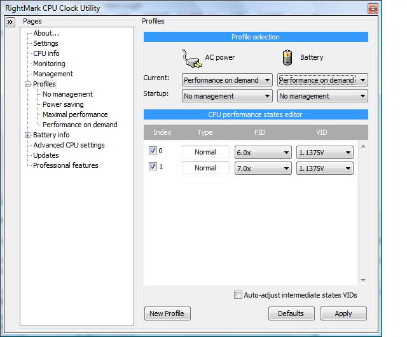Open Battery Startup profile dropdown
Image resolution: width=407 pixels, height=337 pixels.
tap(322, 96)
